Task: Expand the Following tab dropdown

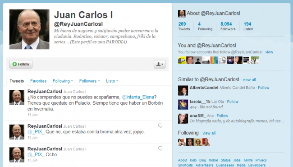Action: click(x=63, y=81)
